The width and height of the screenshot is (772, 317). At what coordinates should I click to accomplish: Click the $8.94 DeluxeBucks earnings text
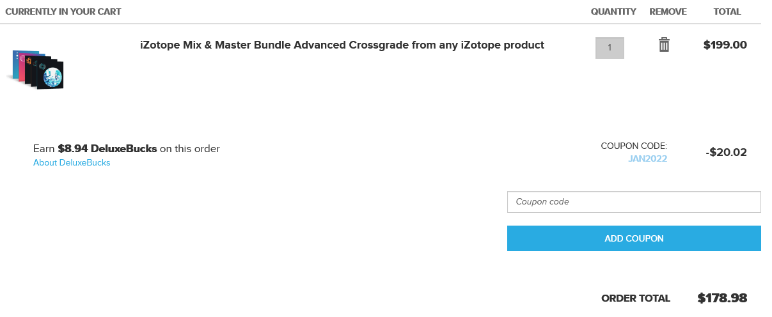click(x=107, y=149)
